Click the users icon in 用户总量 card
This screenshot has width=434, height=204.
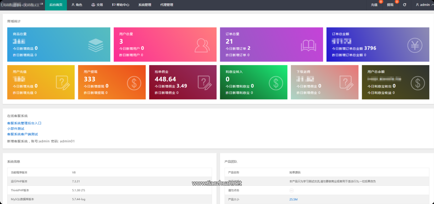click(202, 45)
